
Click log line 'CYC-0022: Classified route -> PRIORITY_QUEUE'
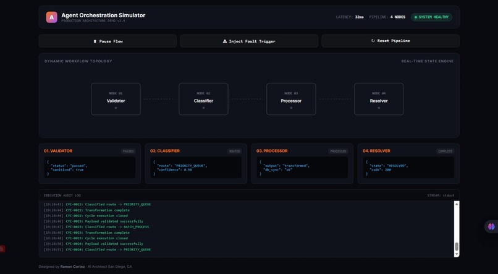click(x=108, y=204)
